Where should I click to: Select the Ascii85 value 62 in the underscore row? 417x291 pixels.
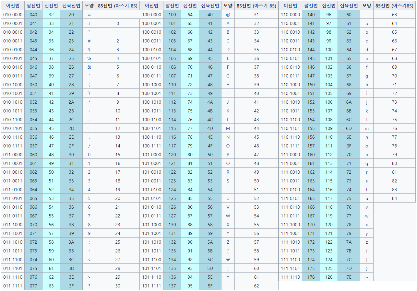(256, 286)
